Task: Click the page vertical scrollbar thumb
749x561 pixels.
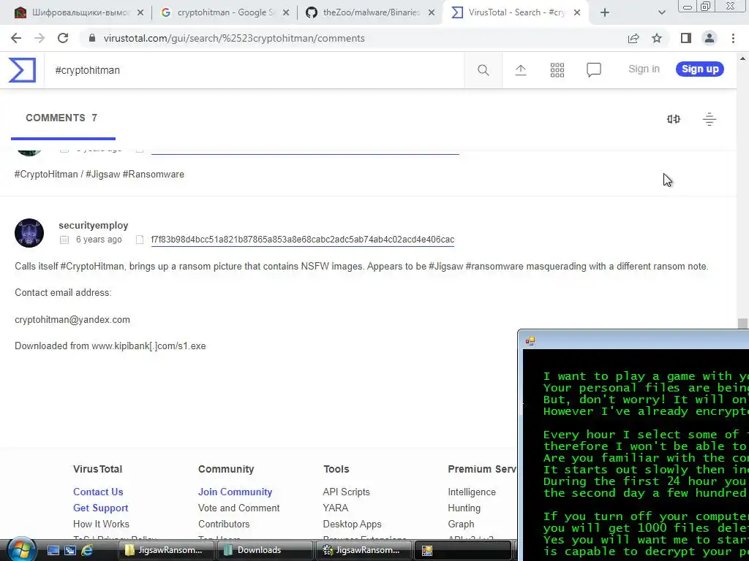Action: pos(742,324)
